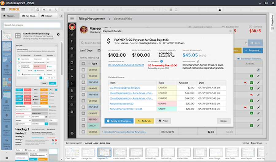276x162 pixels.
Task: Open CC Processing Fee for $100 link
Action: (125, 88)
